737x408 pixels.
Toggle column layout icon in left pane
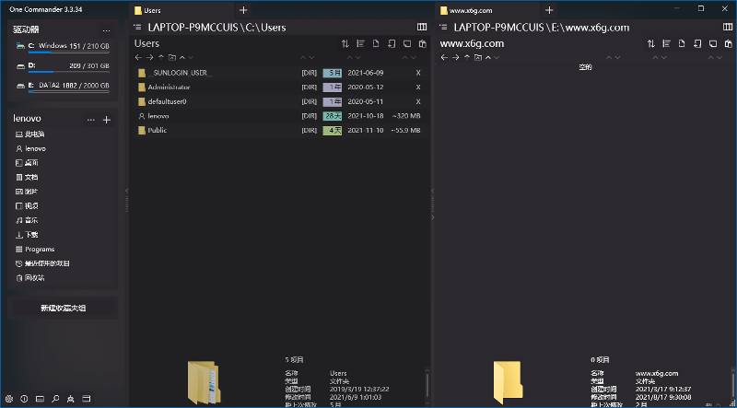[422, 28]
